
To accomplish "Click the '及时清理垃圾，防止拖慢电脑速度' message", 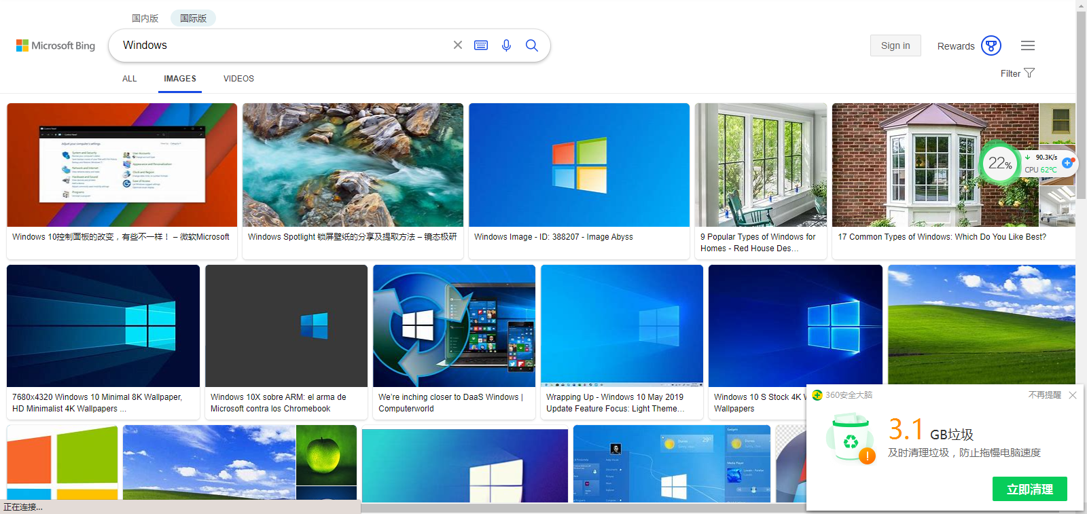I will (x=964, y=453).
